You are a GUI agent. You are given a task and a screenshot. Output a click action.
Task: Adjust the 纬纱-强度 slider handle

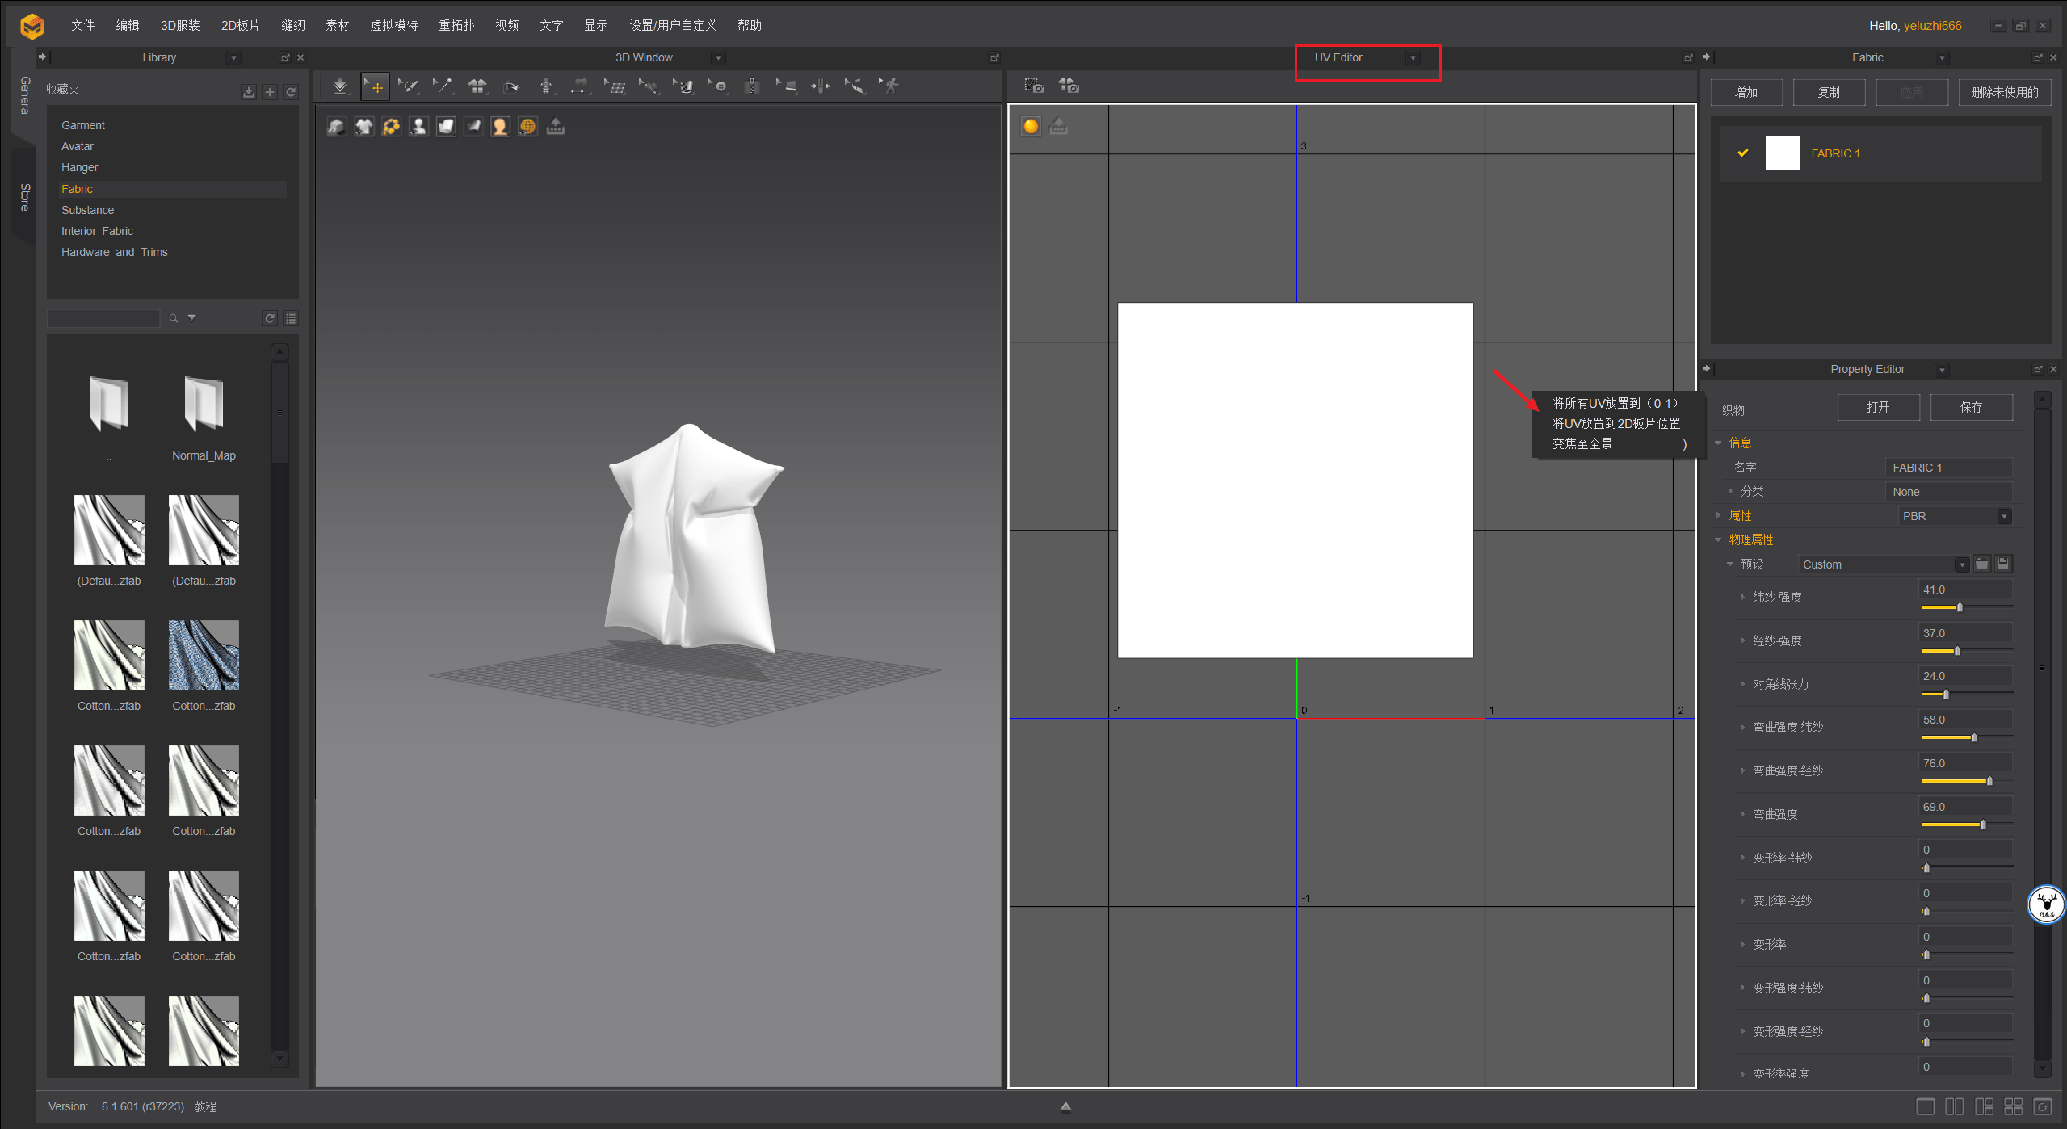1959,607
